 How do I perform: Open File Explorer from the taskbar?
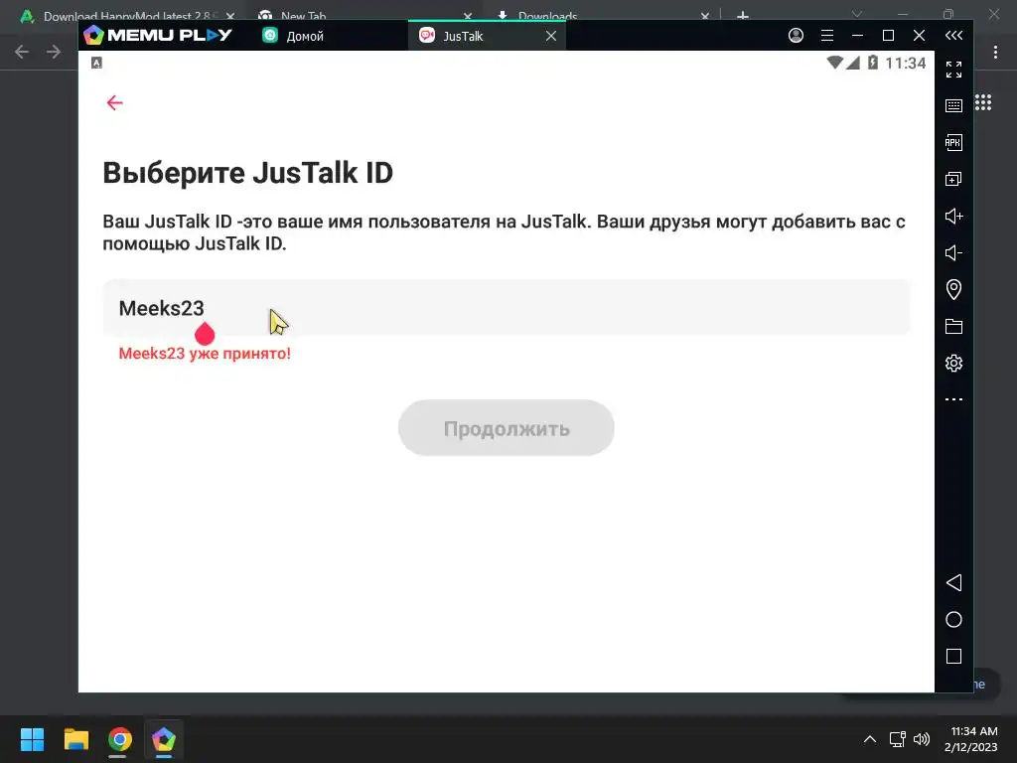click(x=75, y=739)
